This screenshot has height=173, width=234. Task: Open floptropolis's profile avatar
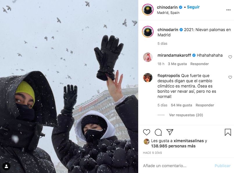(x=148, y=78)
